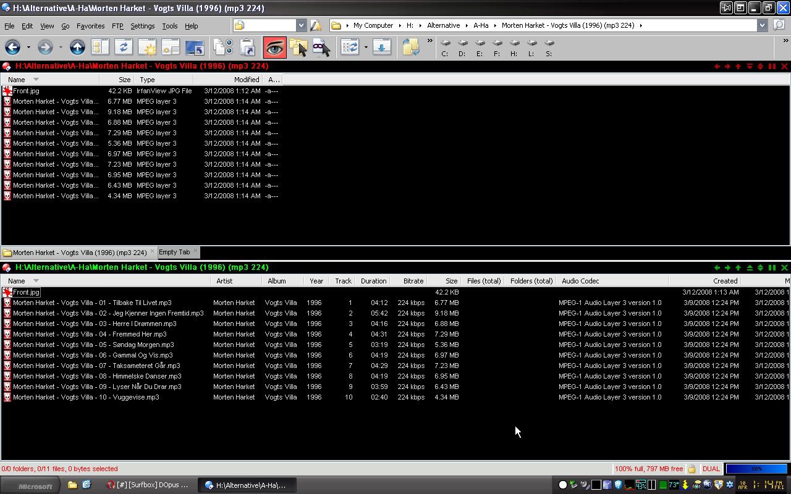Image resolution: width=791 pixels, height=494 pixels.
Task: Open the path field dropdown arrow
Action: tap(762, 25)
